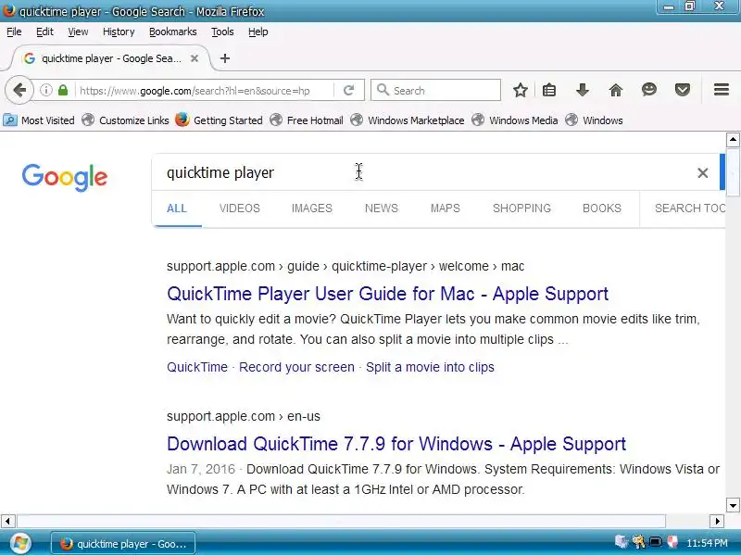Open the Tools menu
This screenshot has width=741, height=556.
tap(222, 32)
